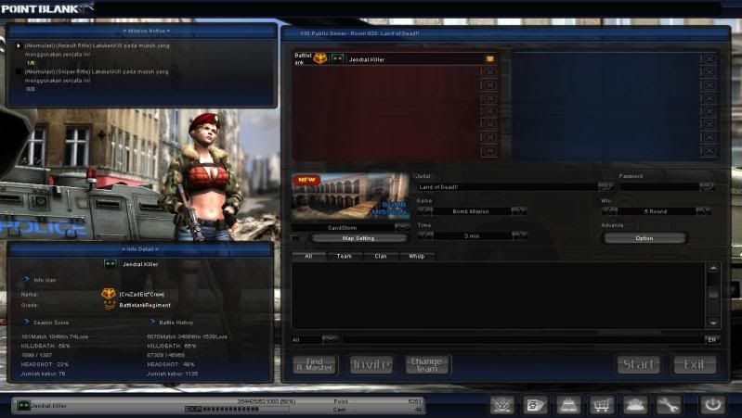Click the NEW badge on map preview
742x418 pixels.
click(x=306, y=180)
